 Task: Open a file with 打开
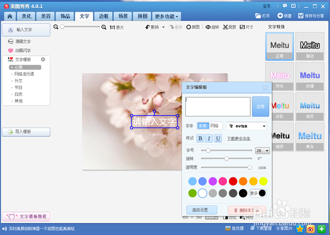tap(262, 16)
